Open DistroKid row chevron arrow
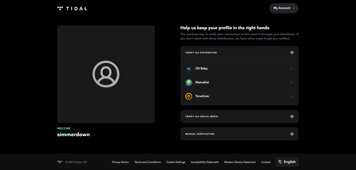Viewport: 356px width, 170px height. pos(291,83)
